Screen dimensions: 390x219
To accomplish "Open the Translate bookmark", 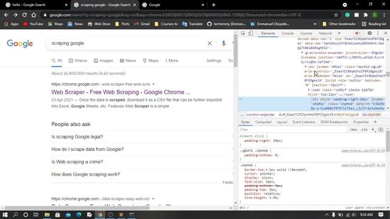I will click(x=193, y=24).
